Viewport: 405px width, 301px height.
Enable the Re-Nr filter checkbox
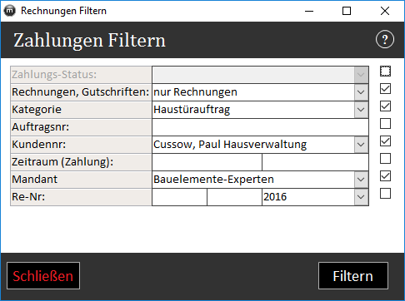point(385,194)
